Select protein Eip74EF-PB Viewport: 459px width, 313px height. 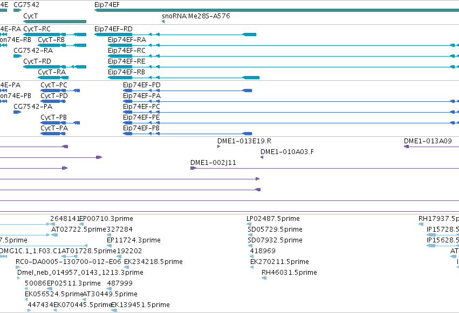188,134
